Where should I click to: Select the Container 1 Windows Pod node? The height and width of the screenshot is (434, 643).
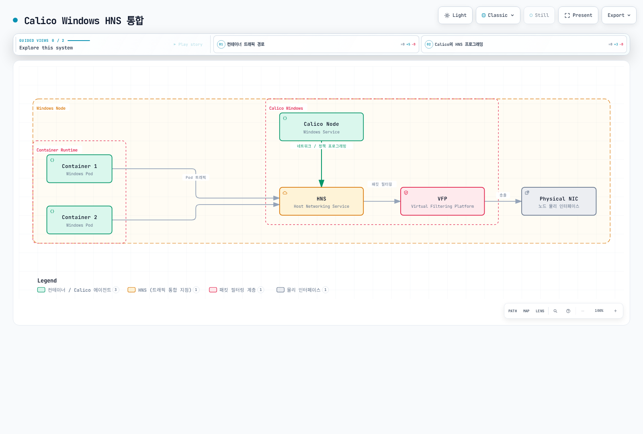pos(80,169)
